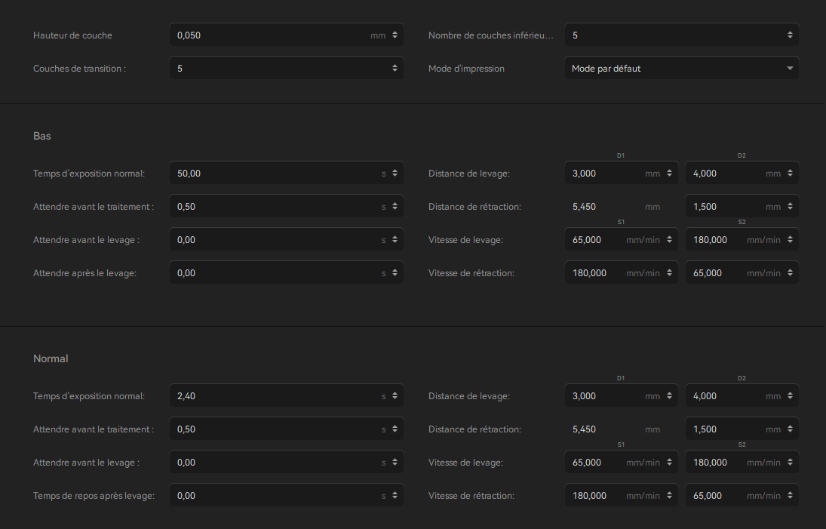Click the Couches de transition stepper arrows

coord(395,69)
